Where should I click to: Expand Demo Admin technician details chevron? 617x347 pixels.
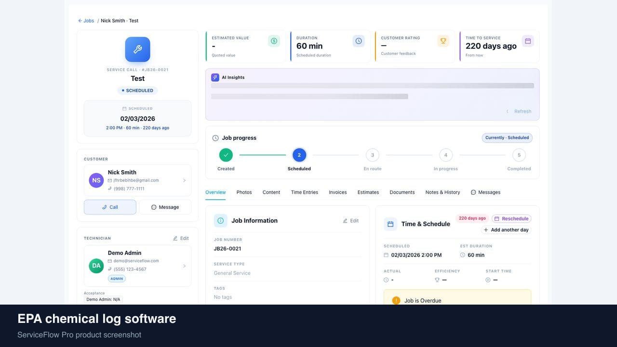pyautogui.click(x=184, y=266)
